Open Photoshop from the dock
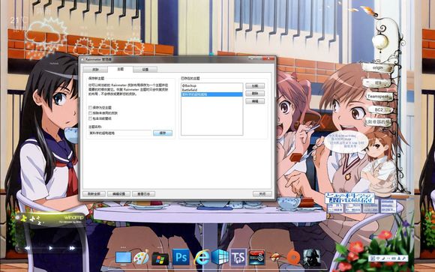The width and height of the screenshot is (435, 272). (181, 257)
